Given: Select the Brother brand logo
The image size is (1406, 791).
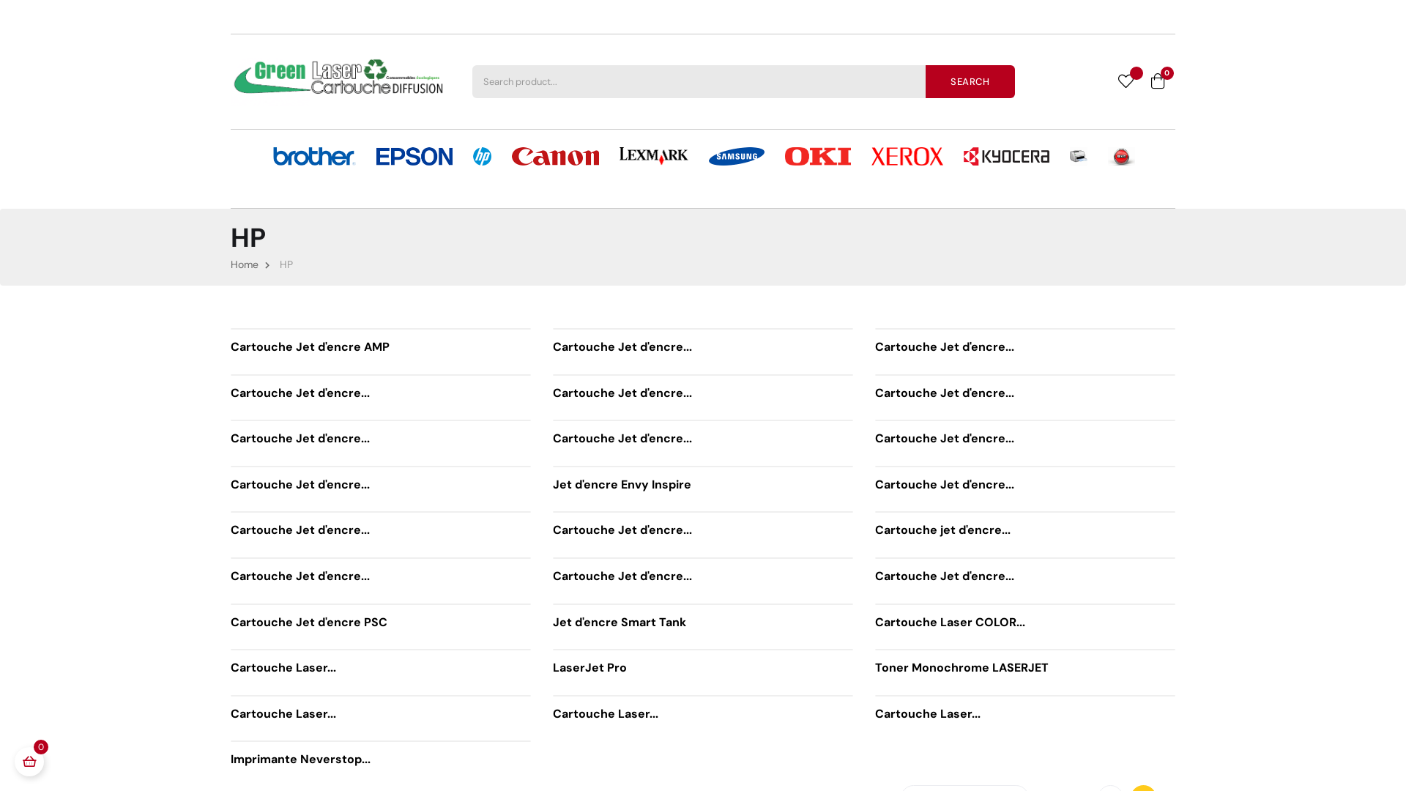Looking at the screenshot, I should pyautogui.click(x=314, y=156).
